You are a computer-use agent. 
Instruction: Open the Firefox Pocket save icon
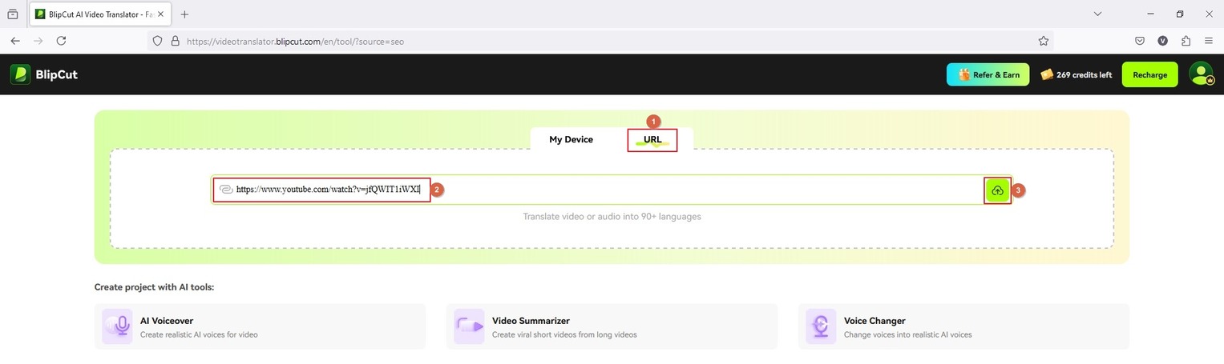[x=1139, y=41]
